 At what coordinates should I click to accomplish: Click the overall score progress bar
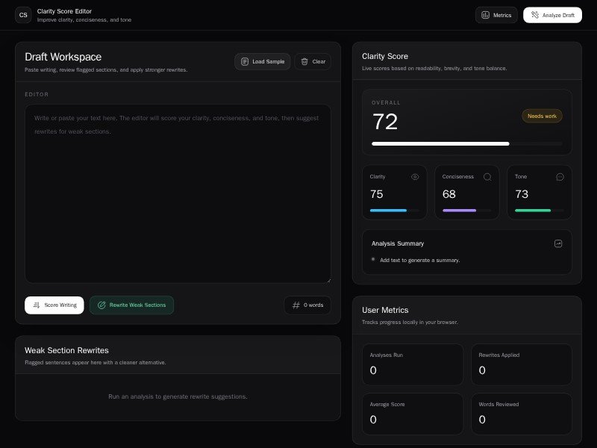pyautogui.click(x=466, y=143)
